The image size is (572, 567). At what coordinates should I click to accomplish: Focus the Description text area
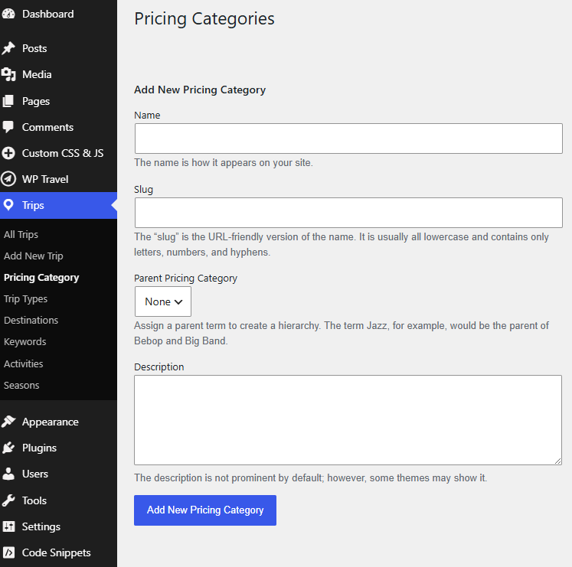click(x=348, y=419)
